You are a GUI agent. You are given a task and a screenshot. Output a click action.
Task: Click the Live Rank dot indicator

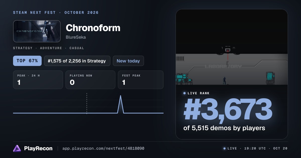(x=185, y=93)
